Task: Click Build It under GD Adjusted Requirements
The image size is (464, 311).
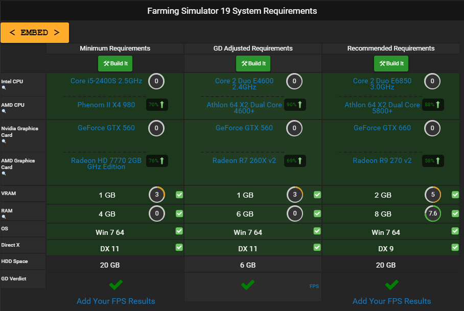Action: pos(253,63)
